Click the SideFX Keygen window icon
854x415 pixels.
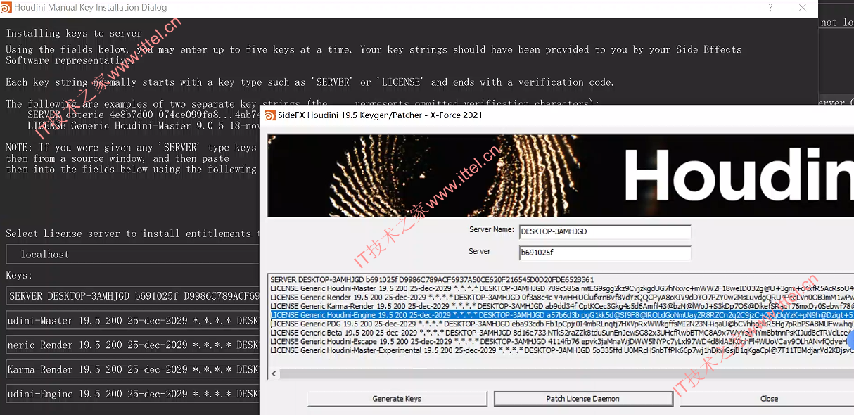click(x=269, y=115)
